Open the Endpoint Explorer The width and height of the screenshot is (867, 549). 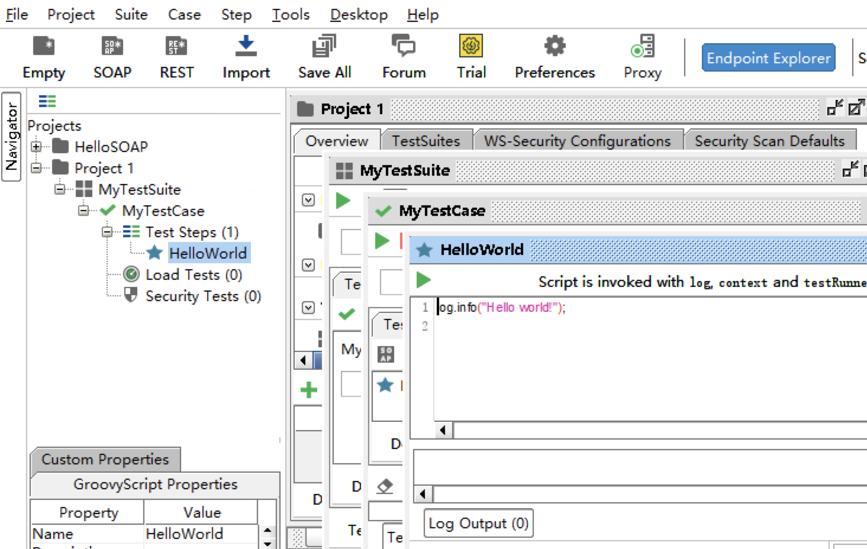[768, 57]
